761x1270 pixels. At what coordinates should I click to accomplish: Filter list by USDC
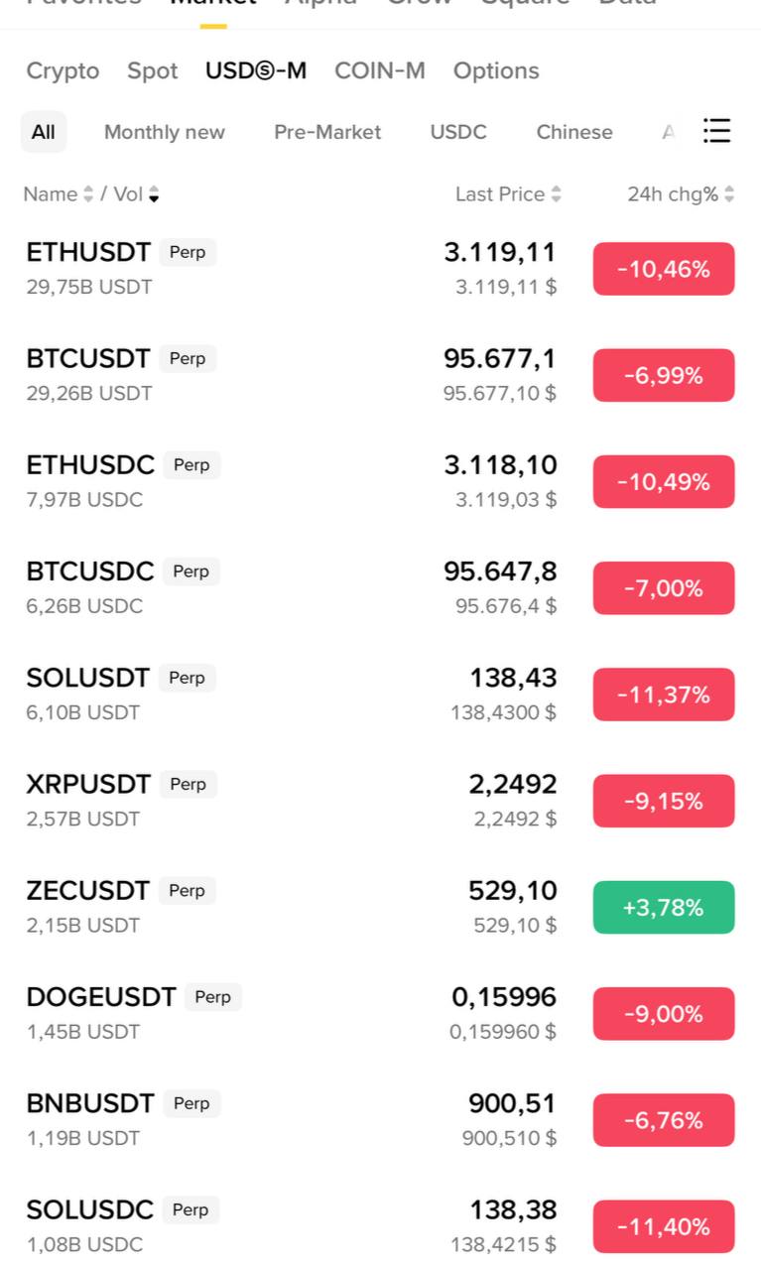point(458,132)
